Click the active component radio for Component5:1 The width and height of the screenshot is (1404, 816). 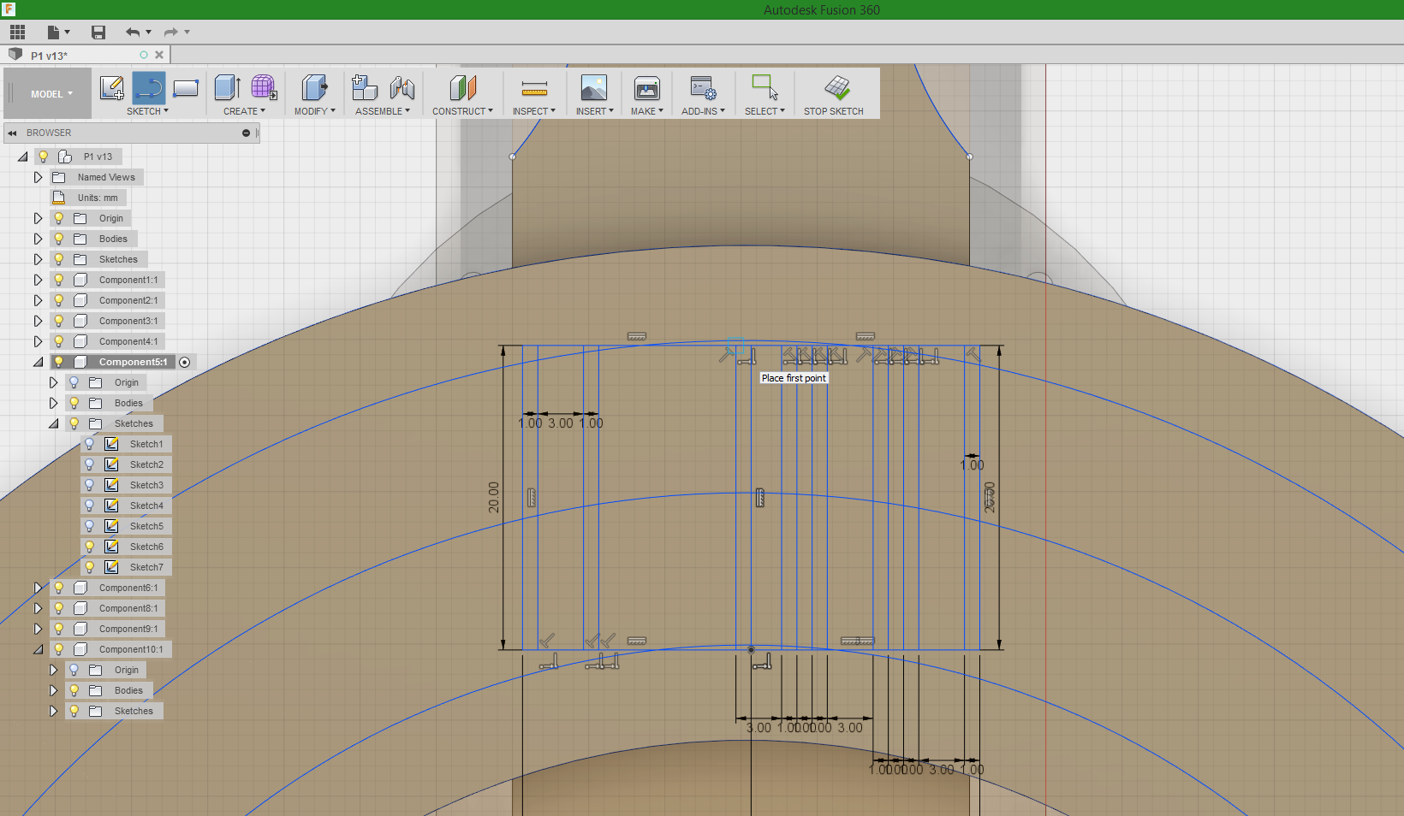pyautogui.click(x=184, y=362)
